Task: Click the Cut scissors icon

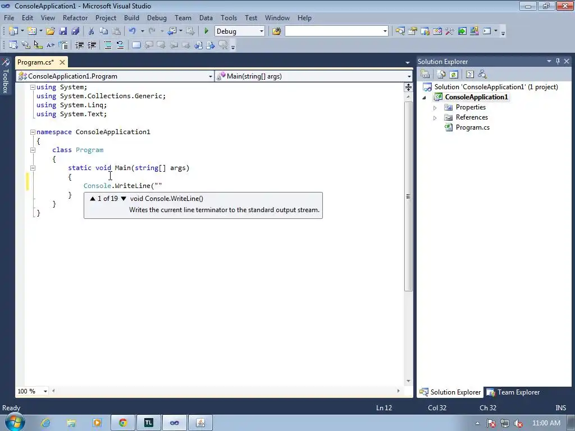Action: click(92, 31)
